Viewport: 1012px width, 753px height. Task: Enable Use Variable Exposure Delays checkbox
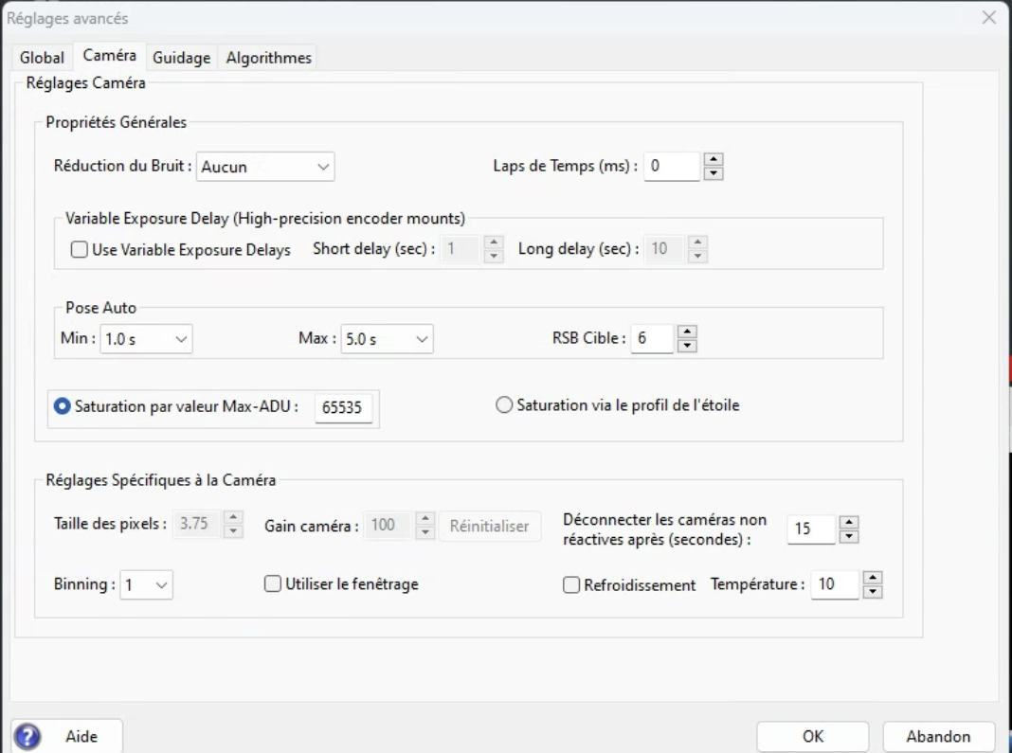pyautogui.click(x=81, y=251)
